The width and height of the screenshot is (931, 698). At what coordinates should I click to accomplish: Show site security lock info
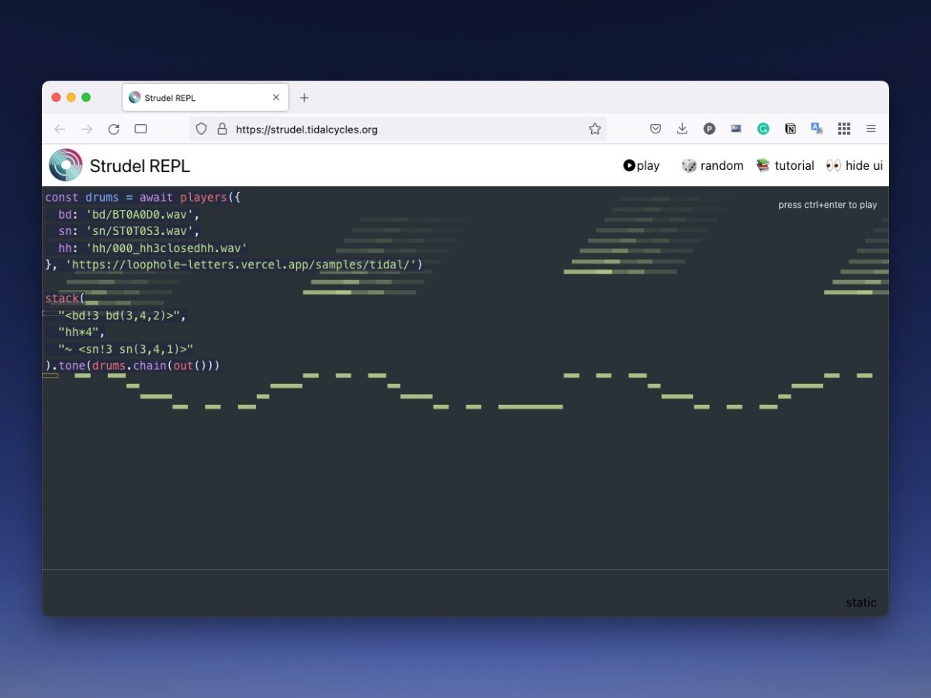[x=222, y=130]
